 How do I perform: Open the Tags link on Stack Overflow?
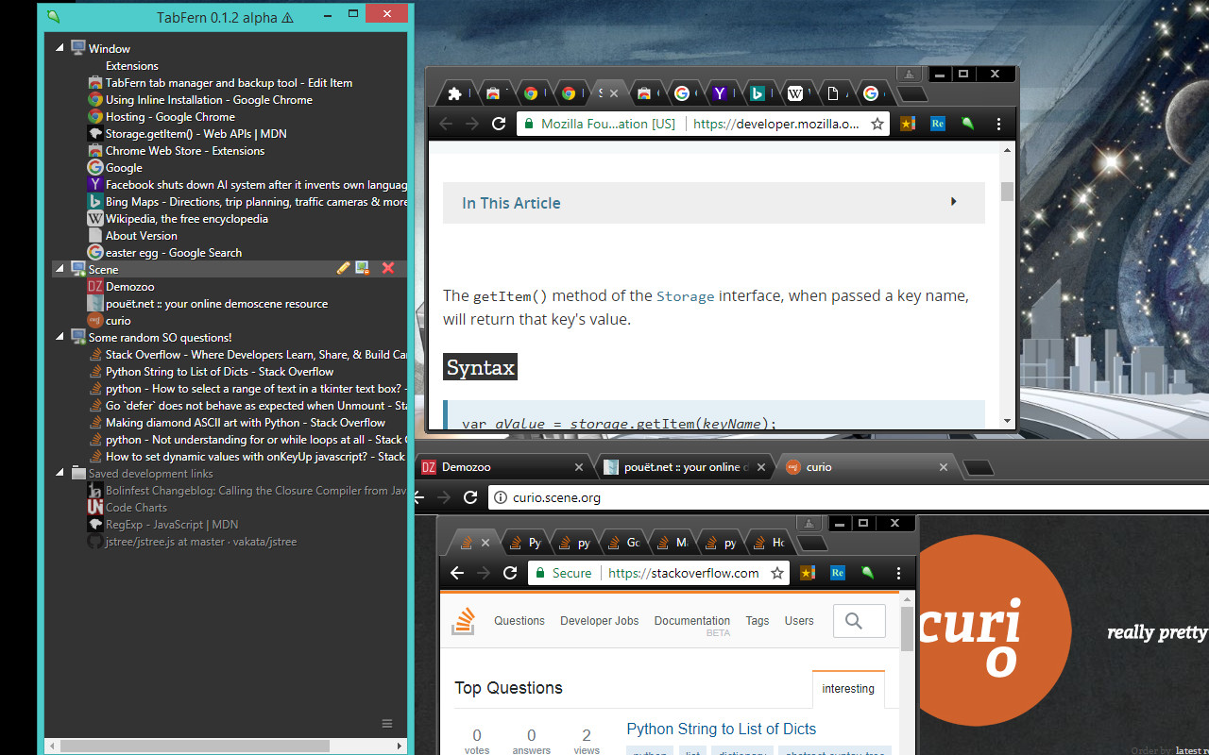point(758,621)
